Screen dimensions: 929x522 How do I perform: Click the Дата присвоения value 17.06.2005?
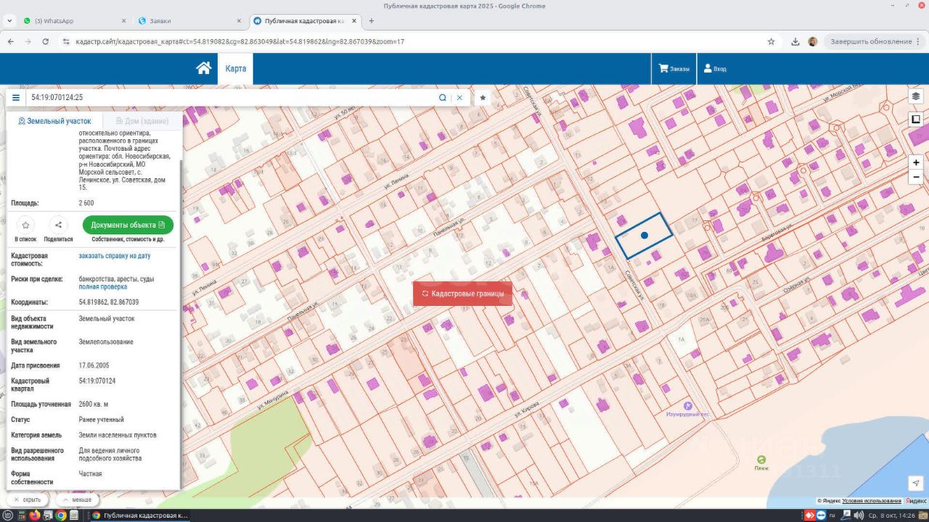point(94,365)
